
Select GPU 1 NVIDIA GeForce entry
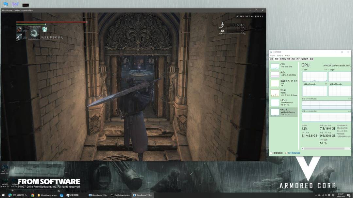tap(284, 112)
